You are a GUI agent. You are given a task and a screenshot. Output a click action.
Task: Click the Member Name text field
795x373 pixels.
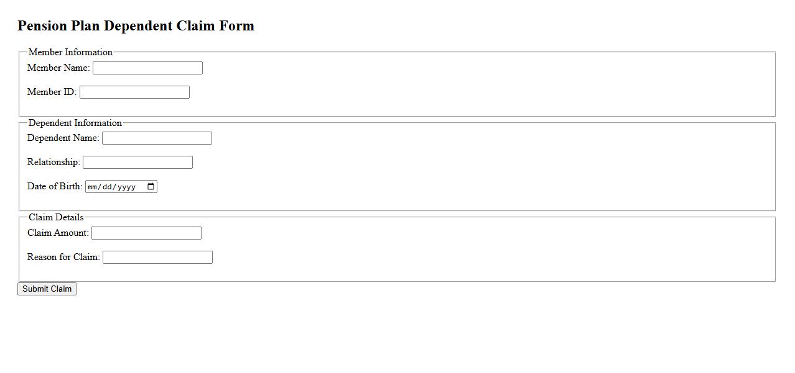tap(147, 68)
